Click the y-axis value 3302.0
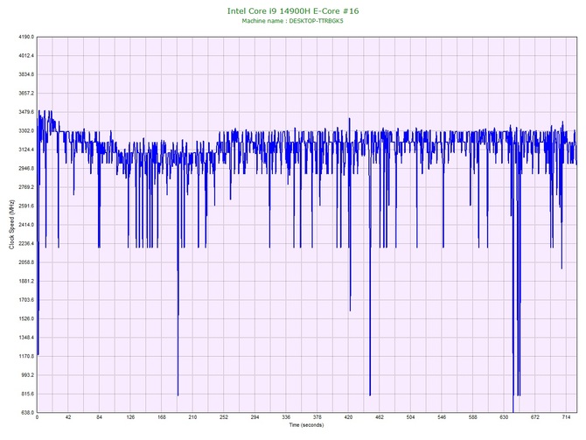The height and width of the screenshot is (440, 586). click(26, 131)
